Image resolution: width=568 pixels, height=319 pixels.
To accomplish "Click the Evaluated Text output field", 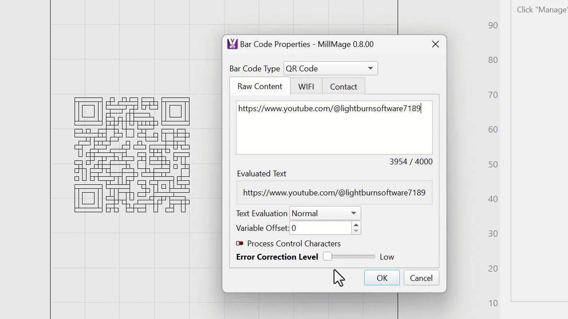I will [x=334, y=193].
